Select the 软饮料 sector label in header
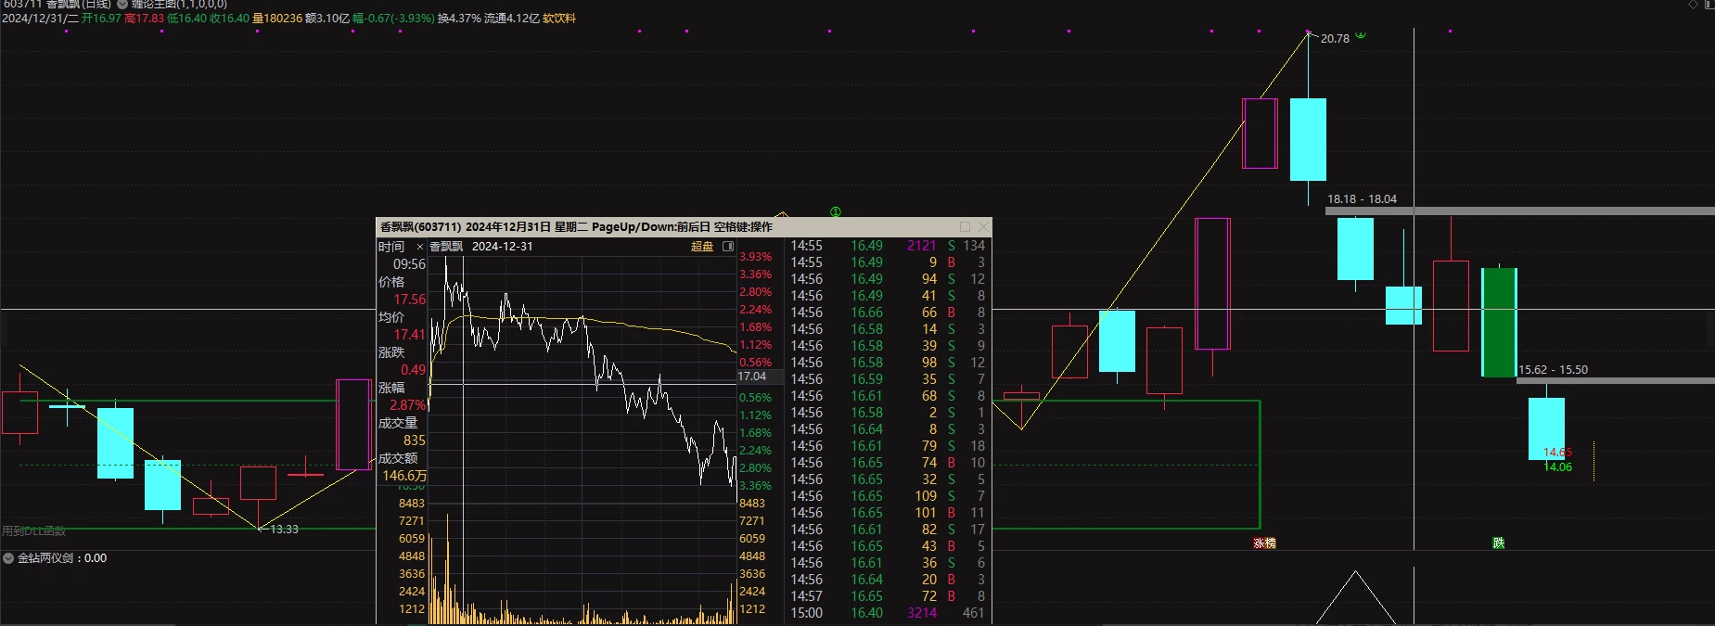The width and height of the screenshot is (1715, 626). 559,19
